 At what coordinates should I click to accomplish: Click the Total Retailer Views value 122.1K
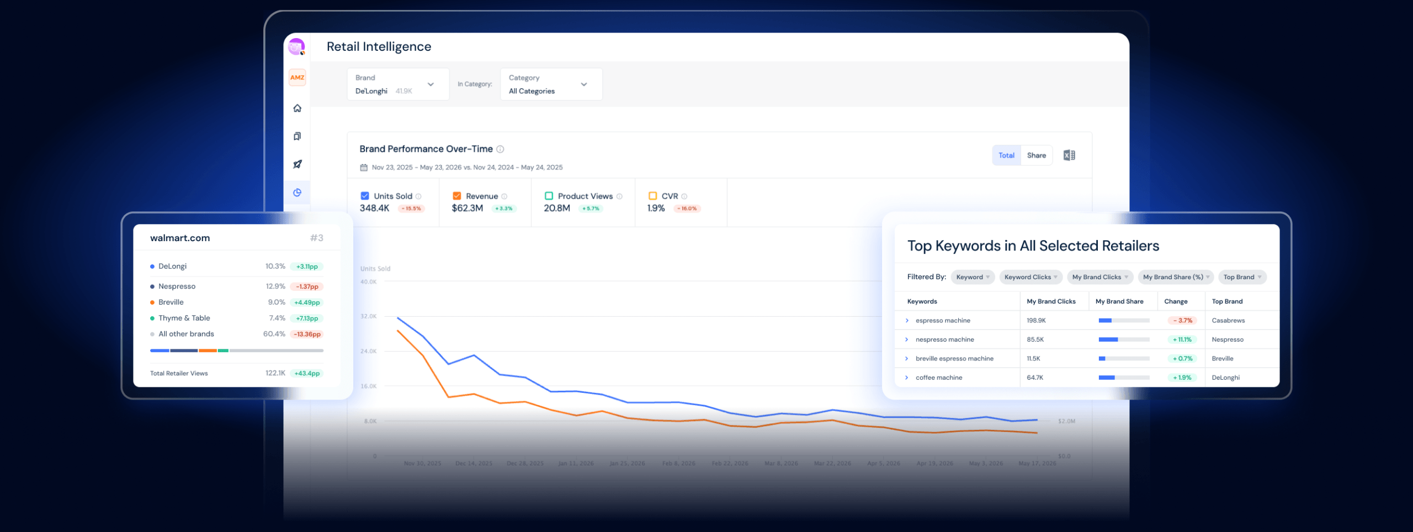[x=275, y=373]
